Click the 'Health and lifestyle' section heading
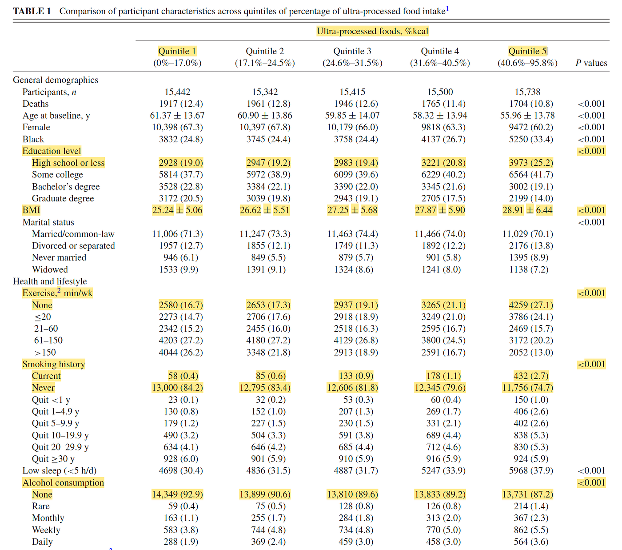Screen dimensions: 622x550 point(50,281)
